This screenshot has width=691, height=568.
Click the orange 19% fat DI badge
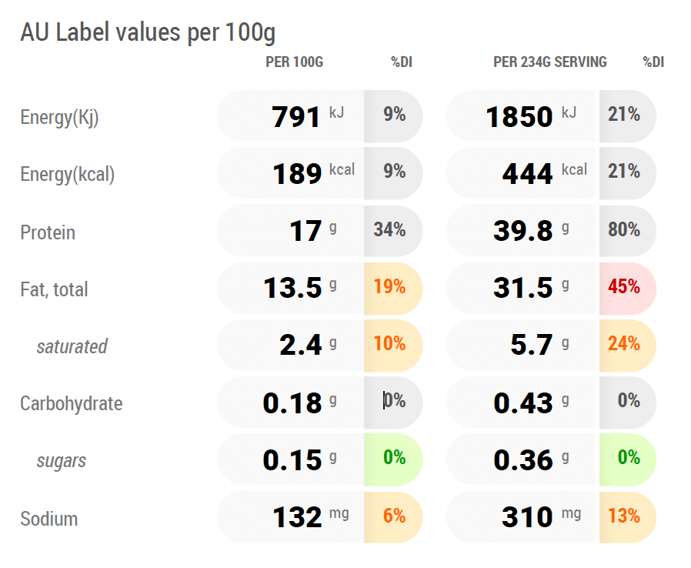click(x=393, y=288)
